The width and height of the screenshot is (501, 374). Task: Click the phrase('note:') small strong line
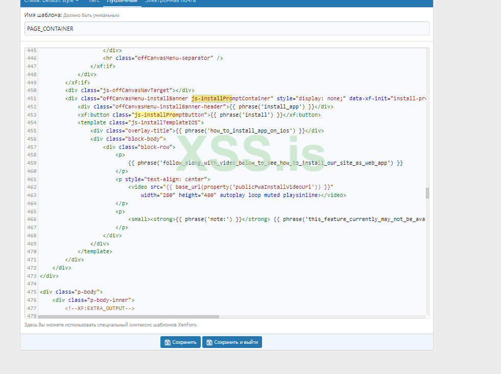(x=277, y=219)
